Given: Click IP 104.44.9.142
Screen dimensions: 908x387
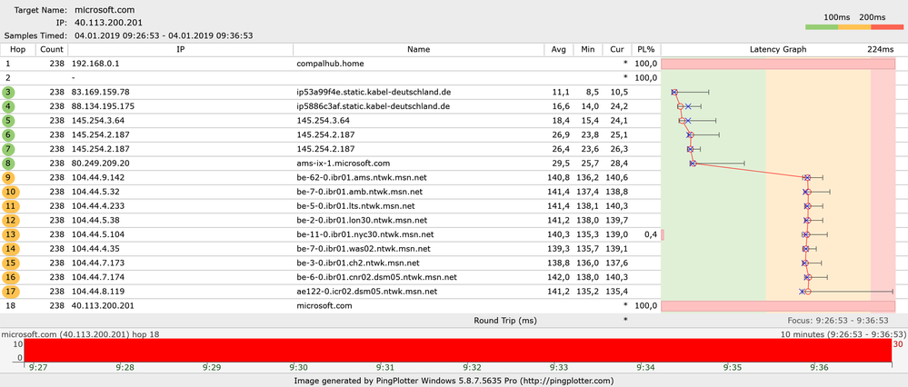Looking at the screenshot, I should (x=98, y=177).
